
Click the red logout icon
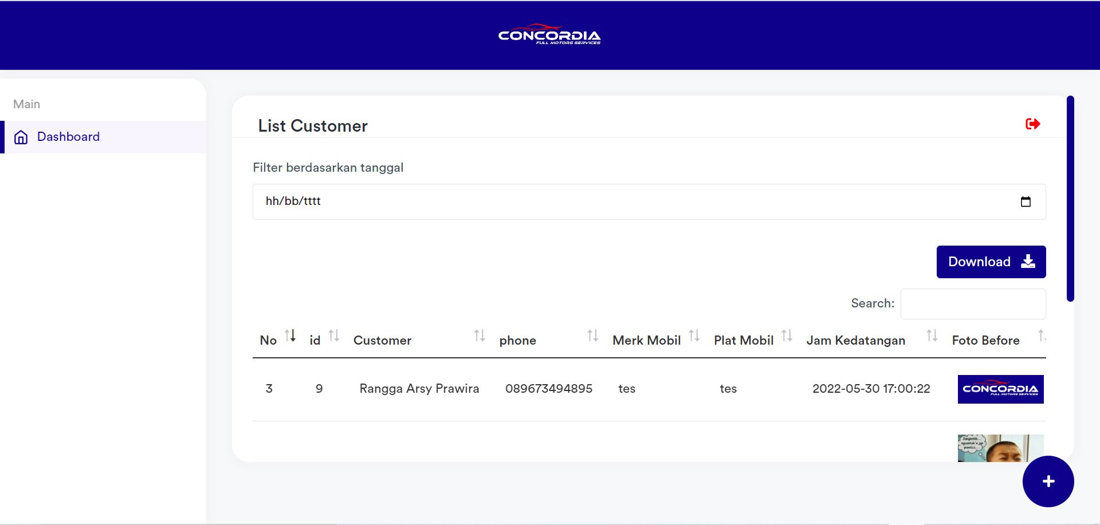(x=1032, y=124)
